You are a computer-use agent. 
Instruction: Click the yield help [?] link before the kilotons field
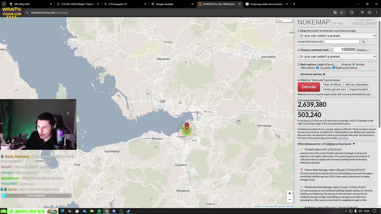pos(331,50)
